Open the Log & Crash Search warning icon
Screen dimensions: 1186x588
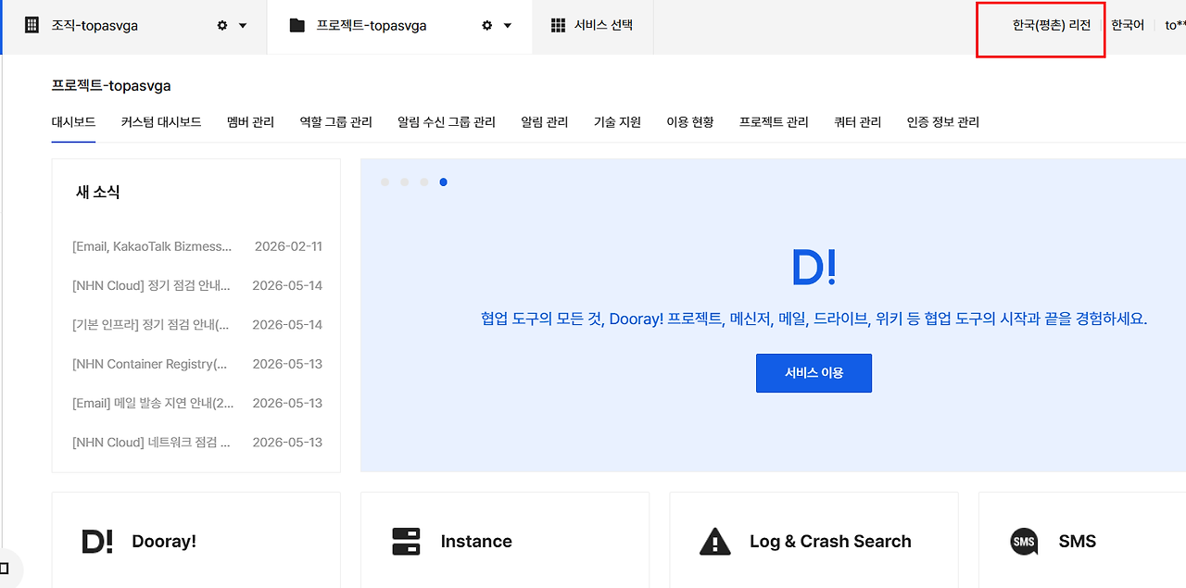(714, 542)
